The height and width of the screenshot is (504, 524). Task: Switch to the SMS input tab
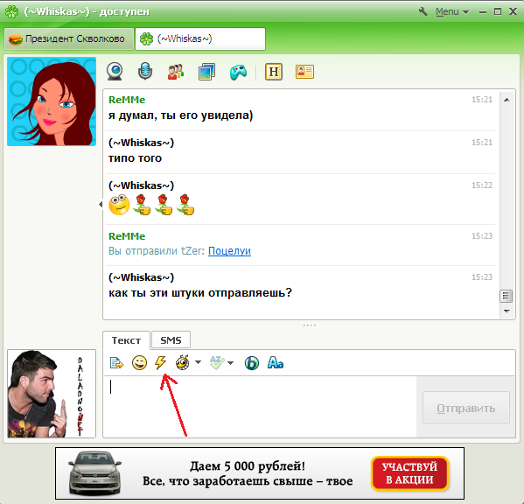click(x=171, y=340)
